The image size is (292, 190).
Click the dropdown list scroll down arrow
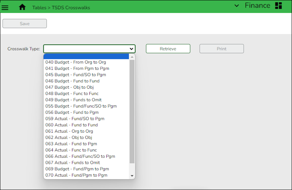132,176
